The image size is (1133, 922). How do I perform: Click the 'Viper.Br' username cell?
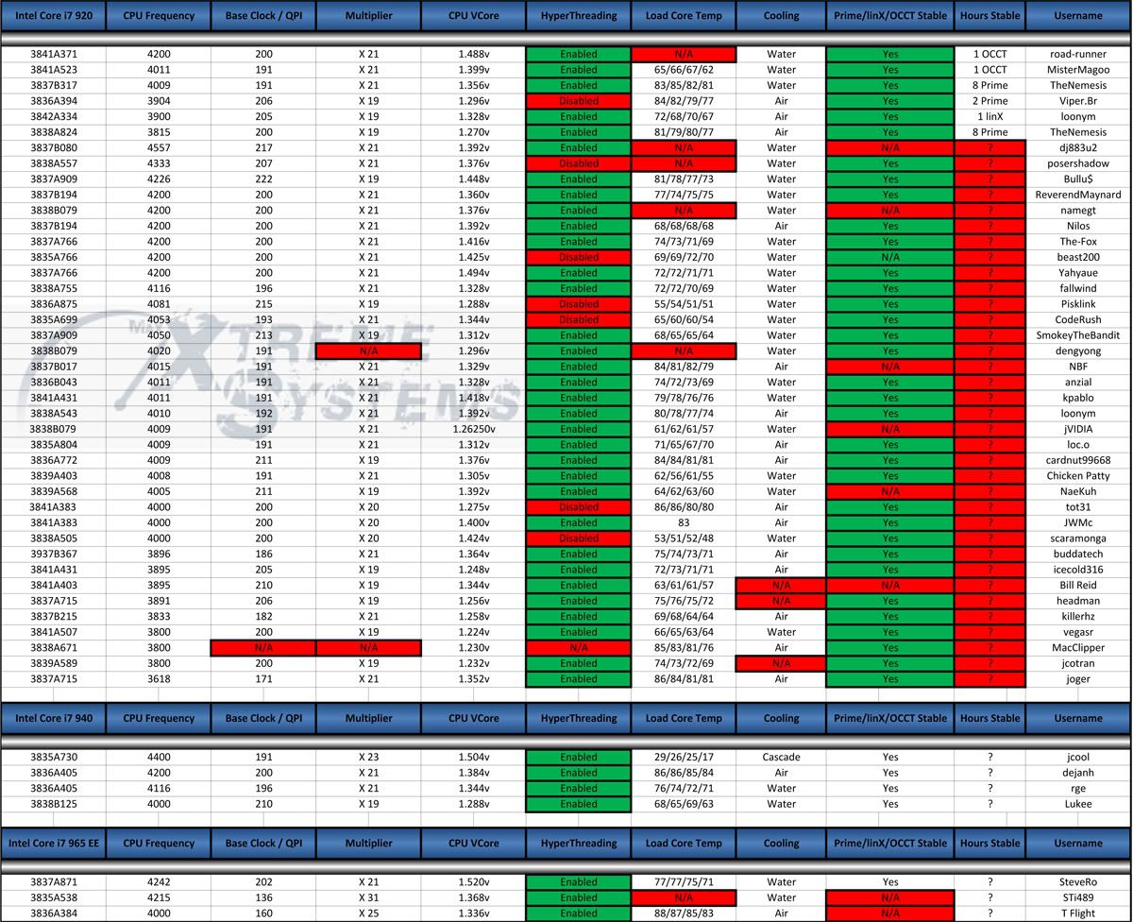(x=1078, y=101)
